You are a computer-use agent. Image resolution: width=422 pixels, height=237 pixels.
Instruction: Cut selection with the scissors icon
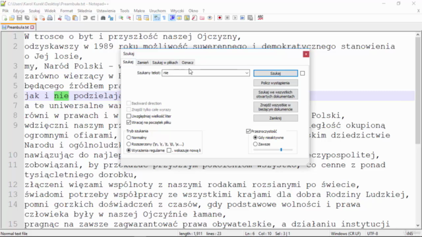tap(60, 18)
